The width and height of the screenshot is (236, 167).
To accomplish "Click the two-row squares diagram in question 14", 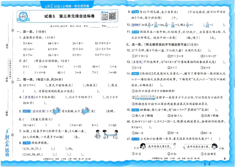I will tap(145, 98).
